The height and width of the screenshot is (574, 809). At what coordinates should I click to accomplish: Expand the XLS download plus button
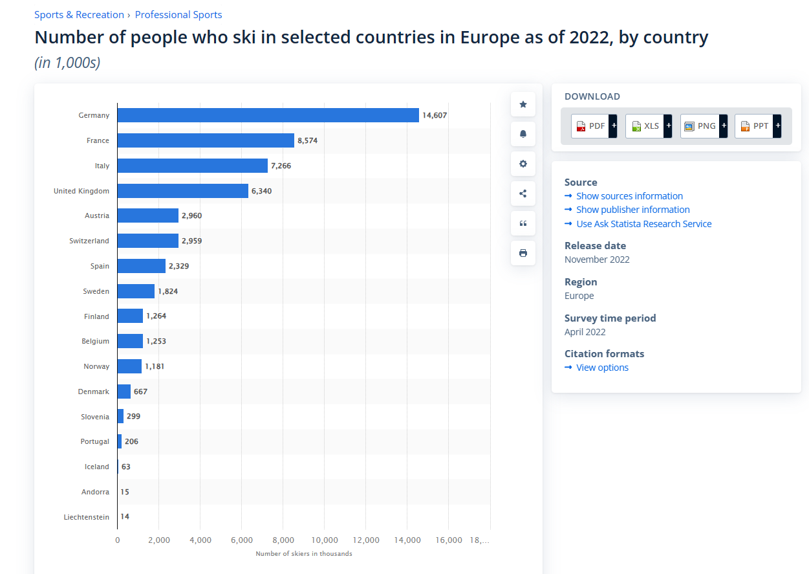click(x=668, y=126)
